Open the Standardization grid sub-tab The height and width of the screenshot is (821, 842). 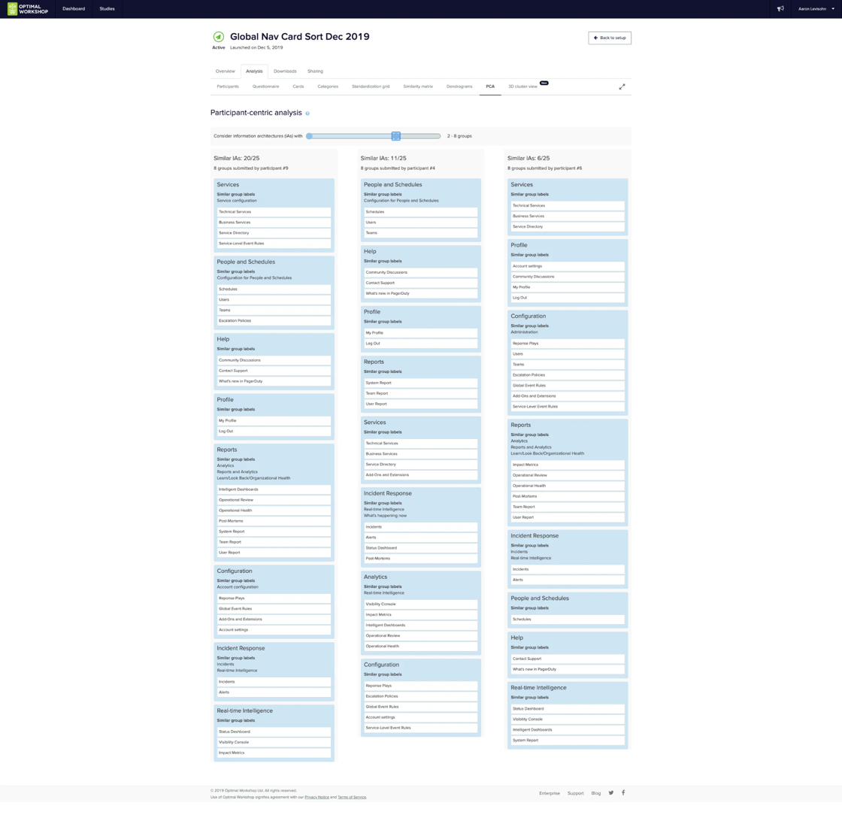coord(371,86)
